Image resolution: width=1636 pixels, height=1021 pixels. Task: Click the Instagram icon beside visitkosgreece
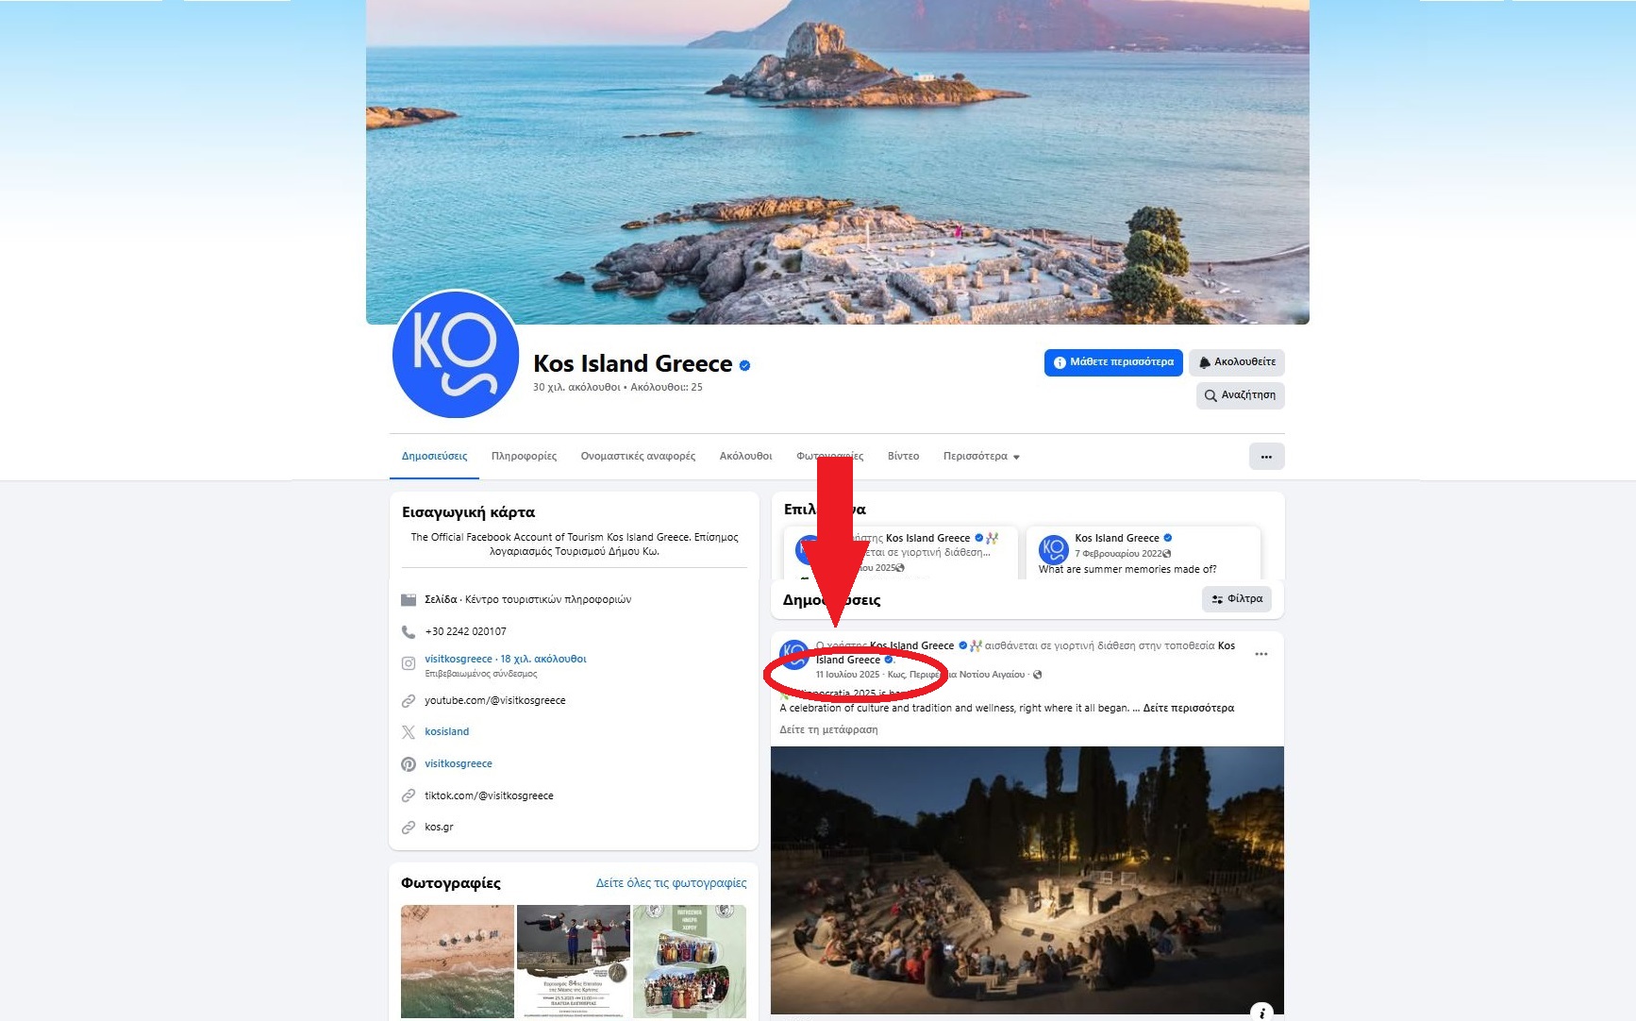point(409,663)
